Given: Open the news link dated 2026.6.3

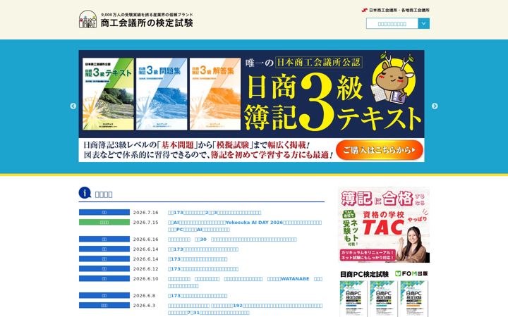Looking at the screenshot, I should coord(246,309).
